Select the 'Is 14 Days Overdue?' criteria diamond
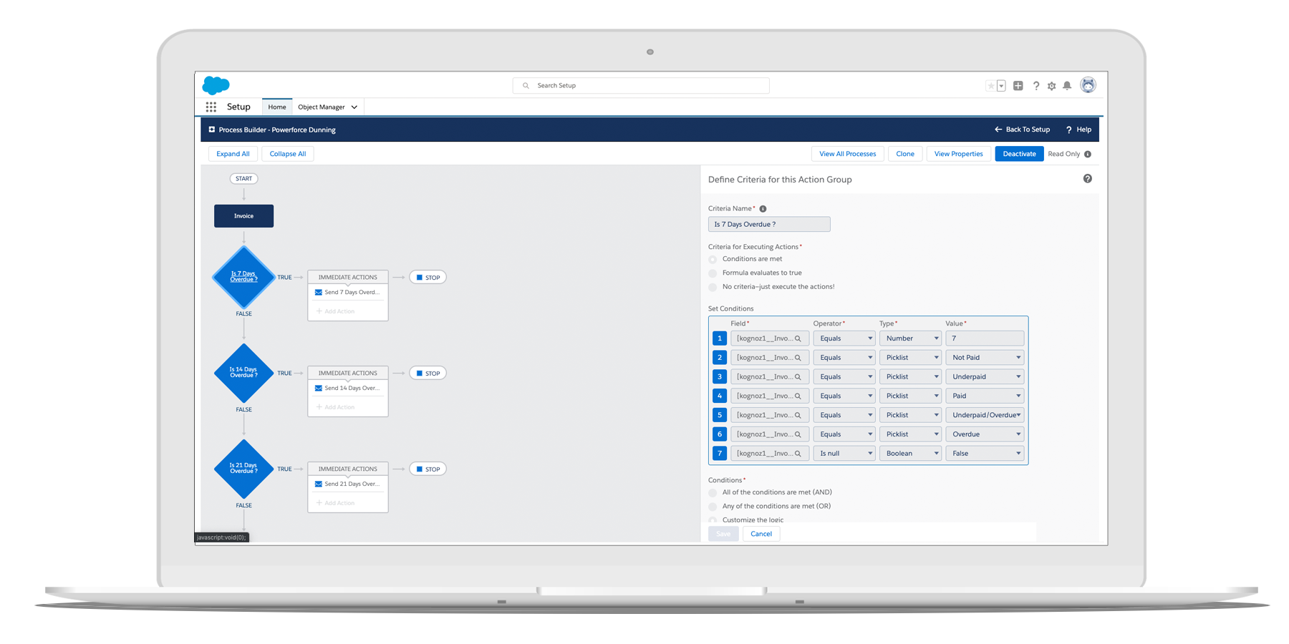Image resolution: width=1289 pixels, height=644 pixels. click(x=243, y=373)
